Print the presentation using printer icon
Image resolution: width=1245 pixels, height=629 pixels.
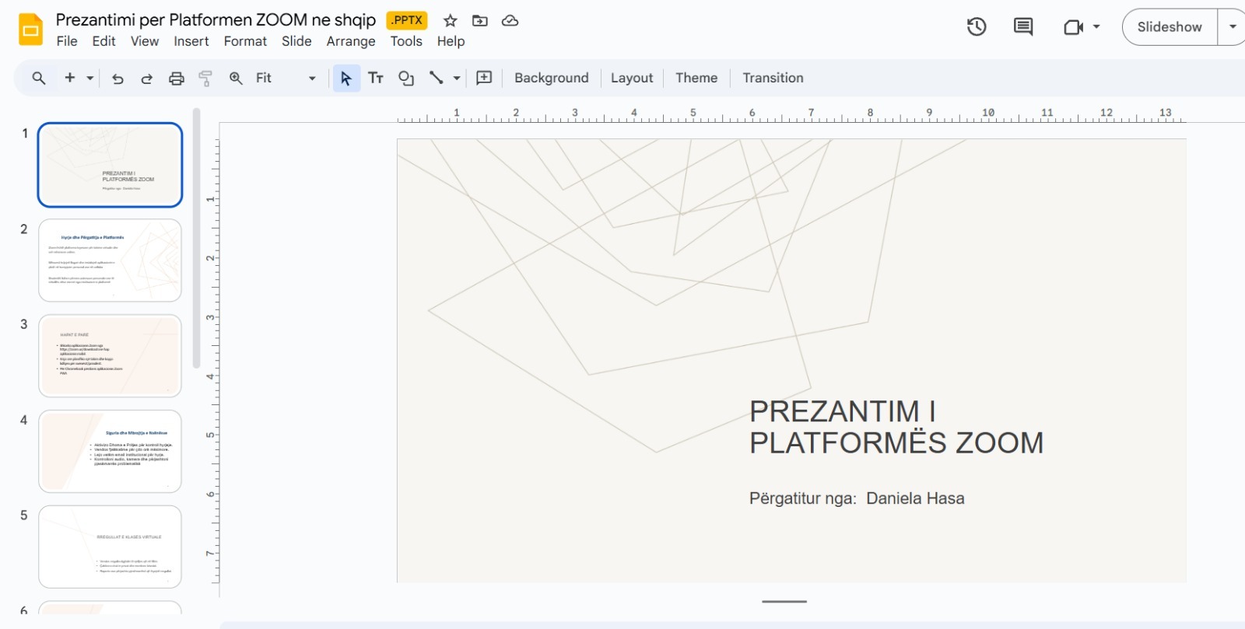pos(177,78)
